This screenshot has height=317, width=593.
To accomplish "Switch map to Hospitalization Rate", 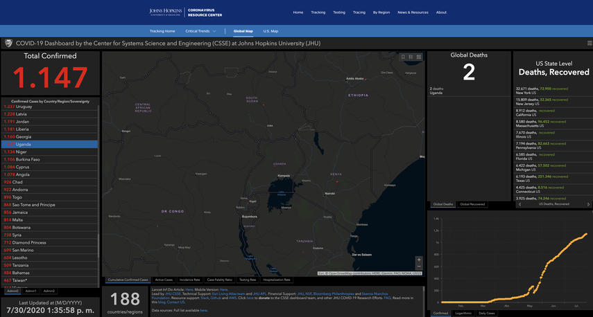I will tap(277, 280).
